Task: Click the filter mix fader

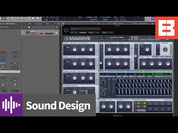Action: pyautogui.click(x=136, y=56)
